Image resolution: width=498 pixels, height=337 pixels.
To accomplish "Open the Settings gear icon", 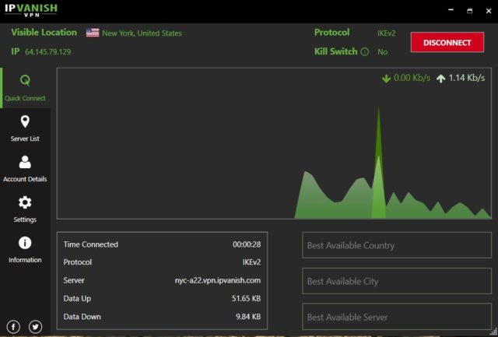I will coord(25,202).
